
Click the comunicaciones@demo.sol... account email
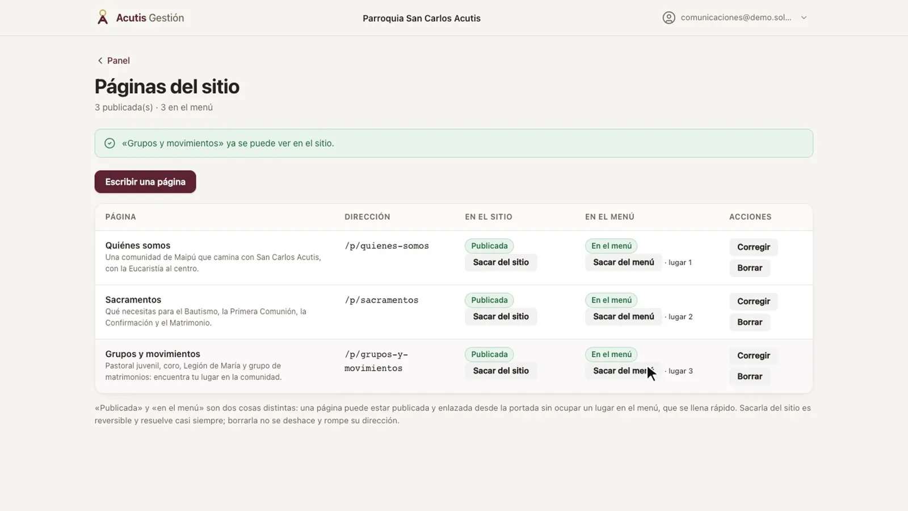[x=736, y=18]
